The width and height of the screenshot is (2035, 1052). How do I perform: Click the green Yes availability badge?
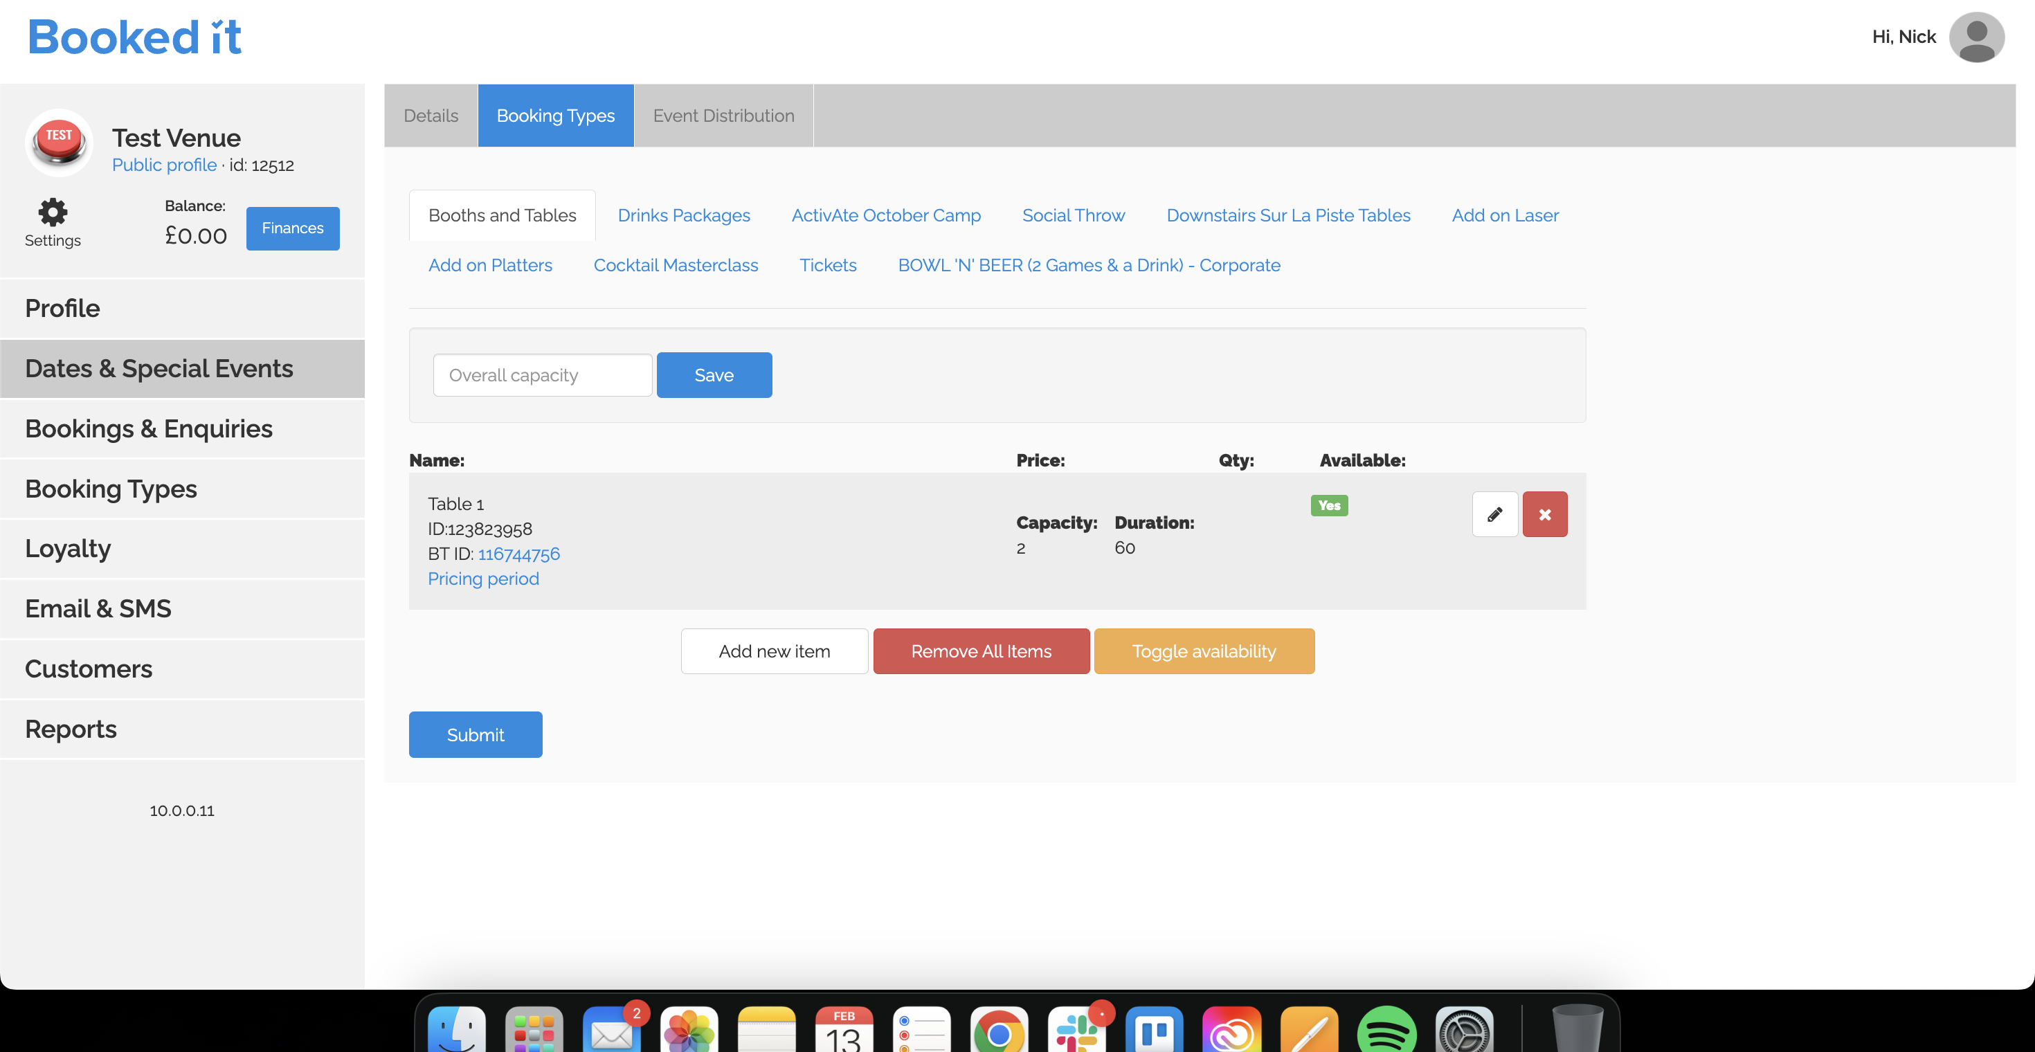point(1329,505)
